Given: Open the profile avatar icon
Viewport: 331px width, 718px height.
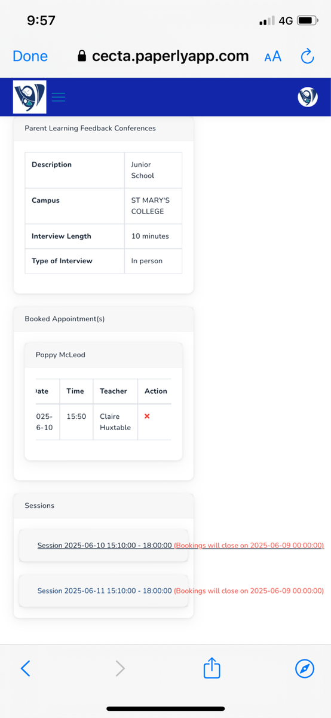Looking at the screenshot, I should (x=308, y=97).
